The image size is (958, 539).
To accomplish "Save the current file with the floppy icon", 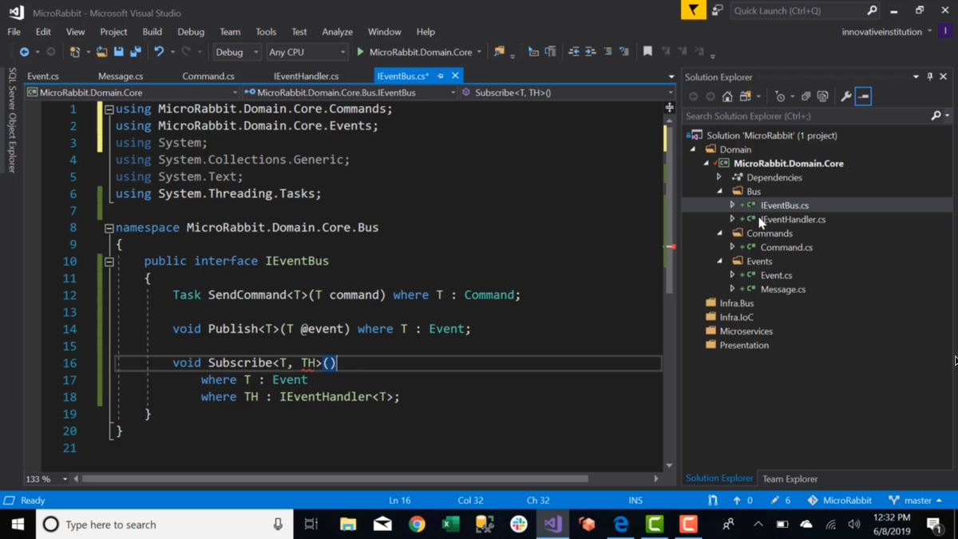I will (118, 52).
